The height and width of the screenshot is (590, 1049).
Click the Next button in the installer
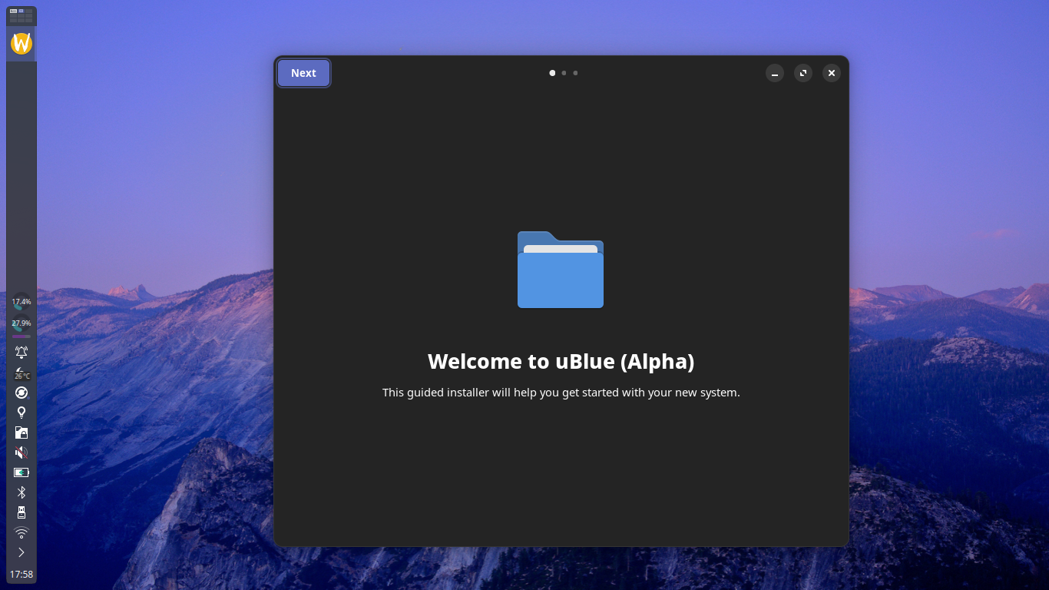tap(303, 73)
